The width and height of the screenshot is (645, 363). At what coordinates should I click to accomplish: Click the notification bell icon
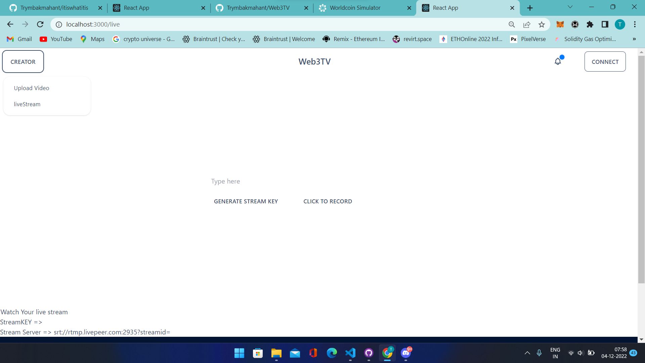coord(558,62)
